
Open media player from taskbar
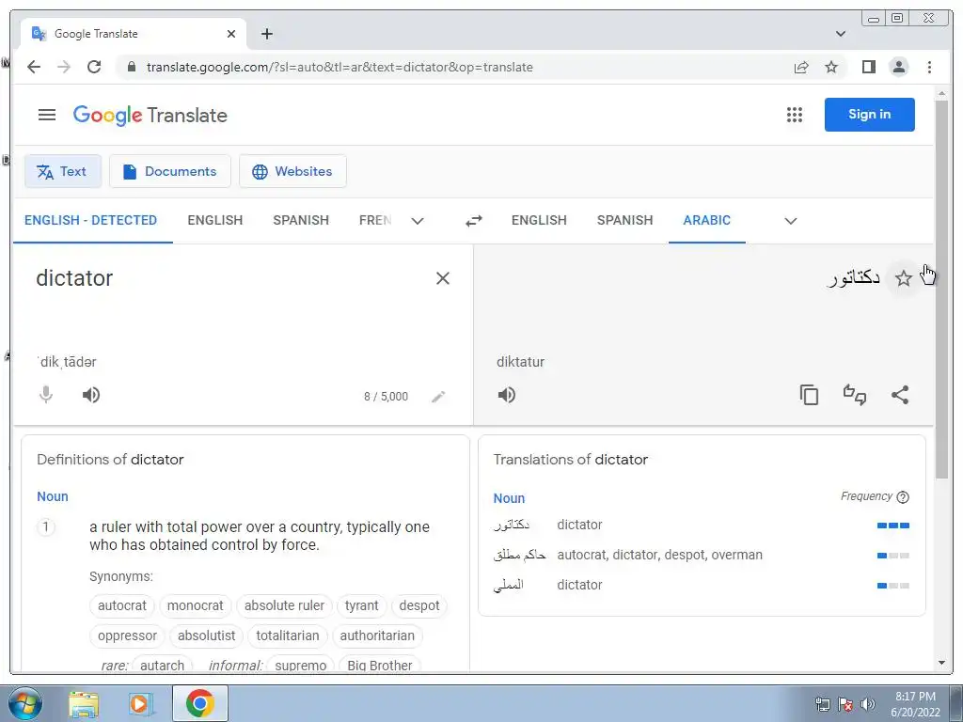[x=141, y=703]
